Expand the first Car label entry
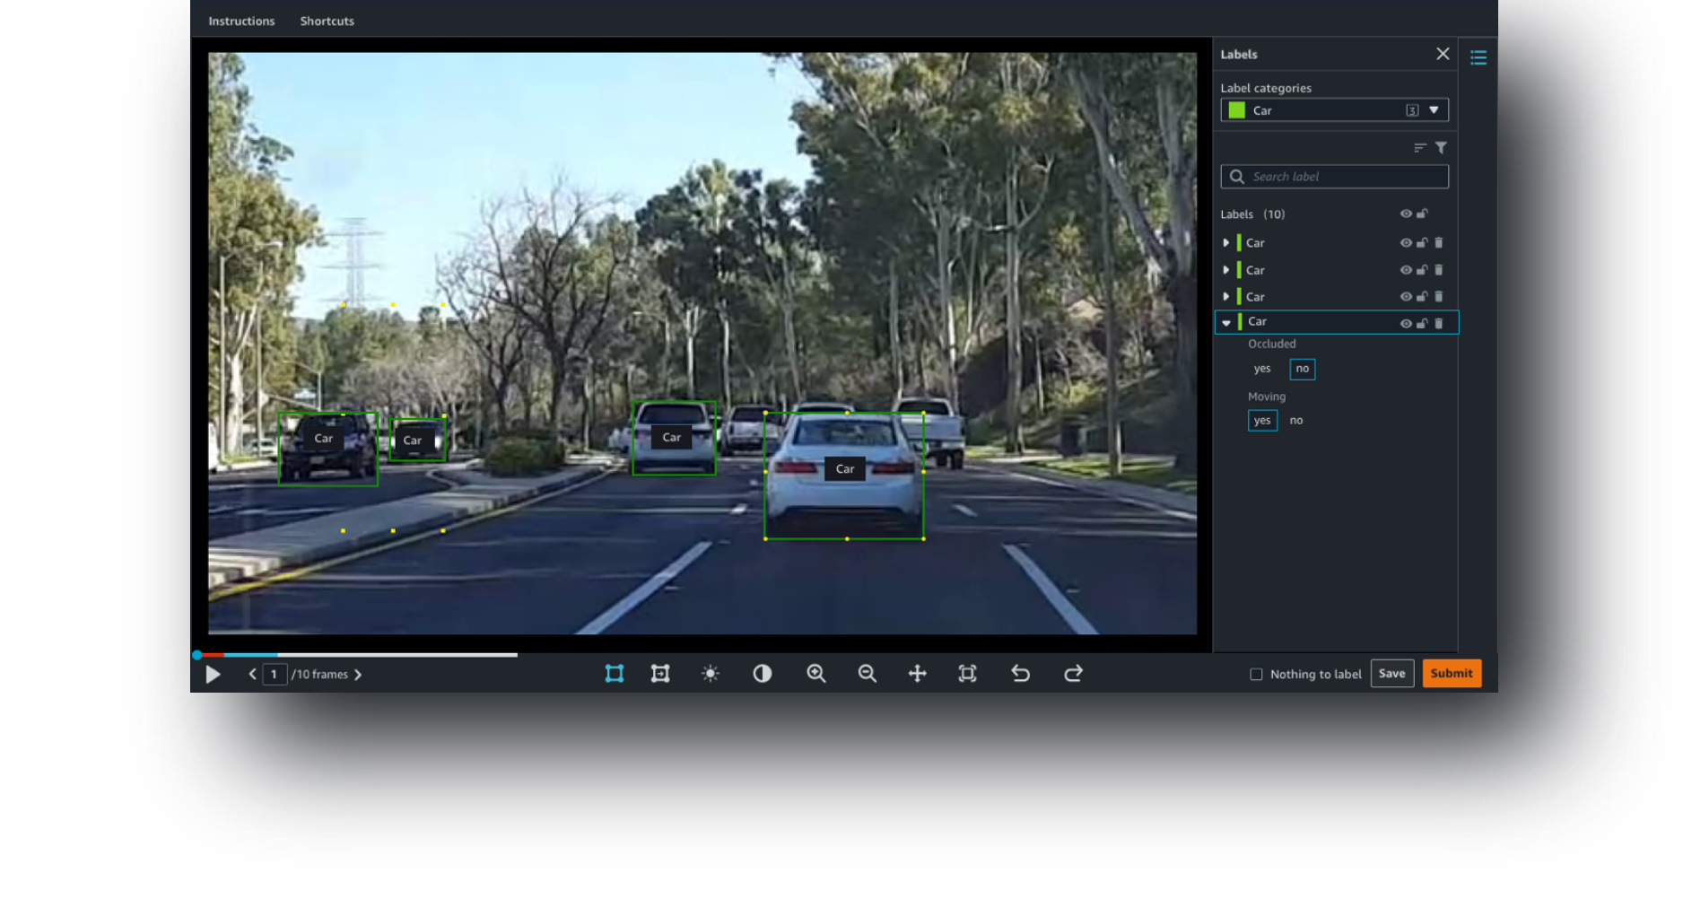The width and height of the screenshot is (1692, 899). pos(1226,243)
